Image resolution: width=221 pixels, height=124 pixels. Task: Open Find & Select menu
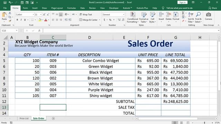coord(198,18)
